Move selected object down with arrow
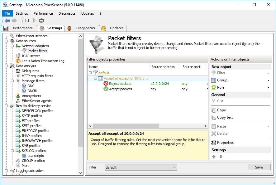 tap(221, 157)
